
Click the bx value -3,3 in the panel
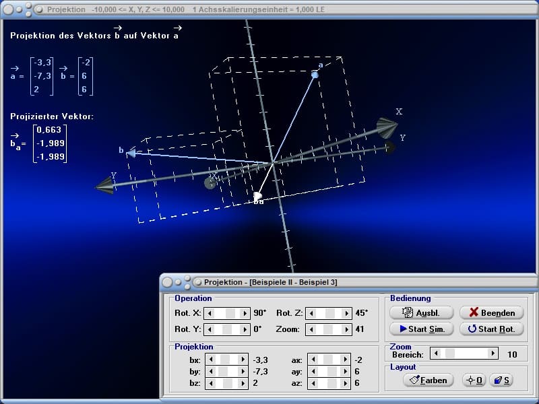[x=260, y=360]
